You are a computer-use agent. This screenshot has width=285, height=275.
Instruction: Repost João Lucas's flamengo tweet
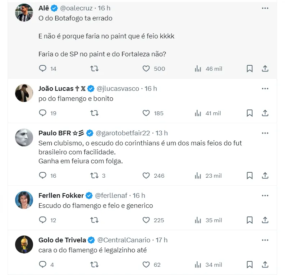(x=94, y=113)
